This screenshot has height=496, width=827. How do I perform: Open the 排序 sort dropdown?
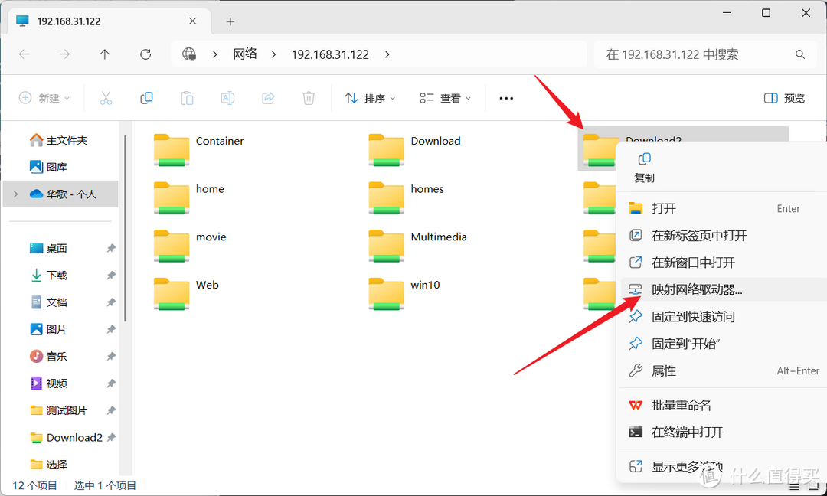tap(371, 98)
